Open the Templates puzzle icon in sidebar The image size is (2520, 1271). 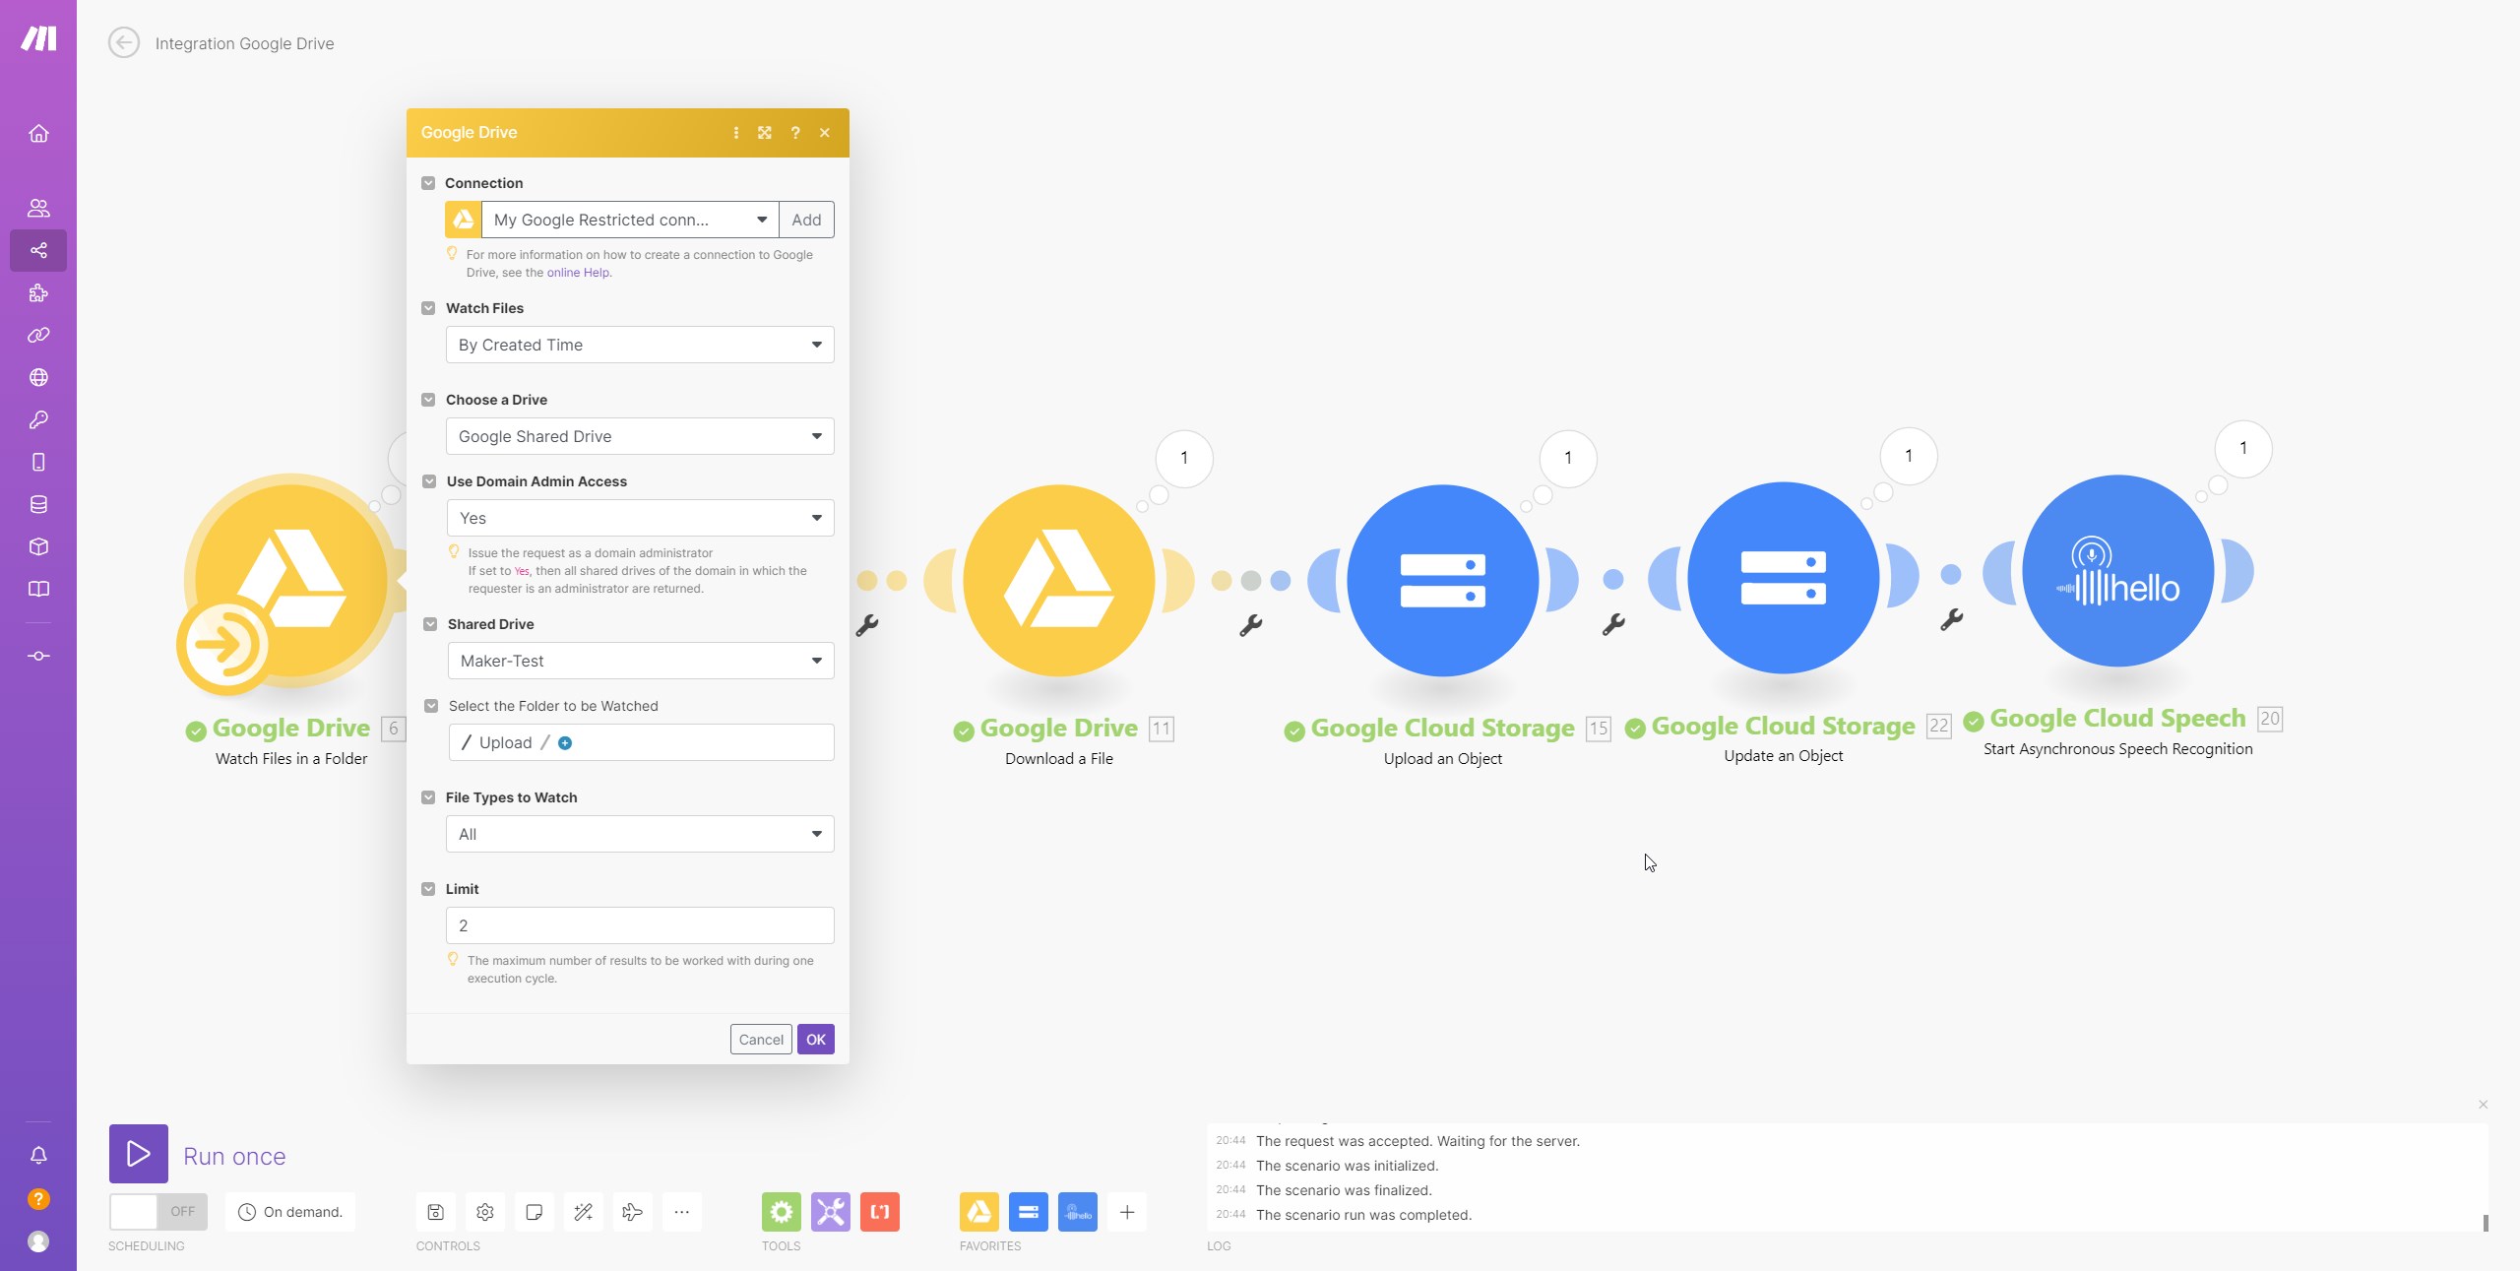[x=38, y=292]
